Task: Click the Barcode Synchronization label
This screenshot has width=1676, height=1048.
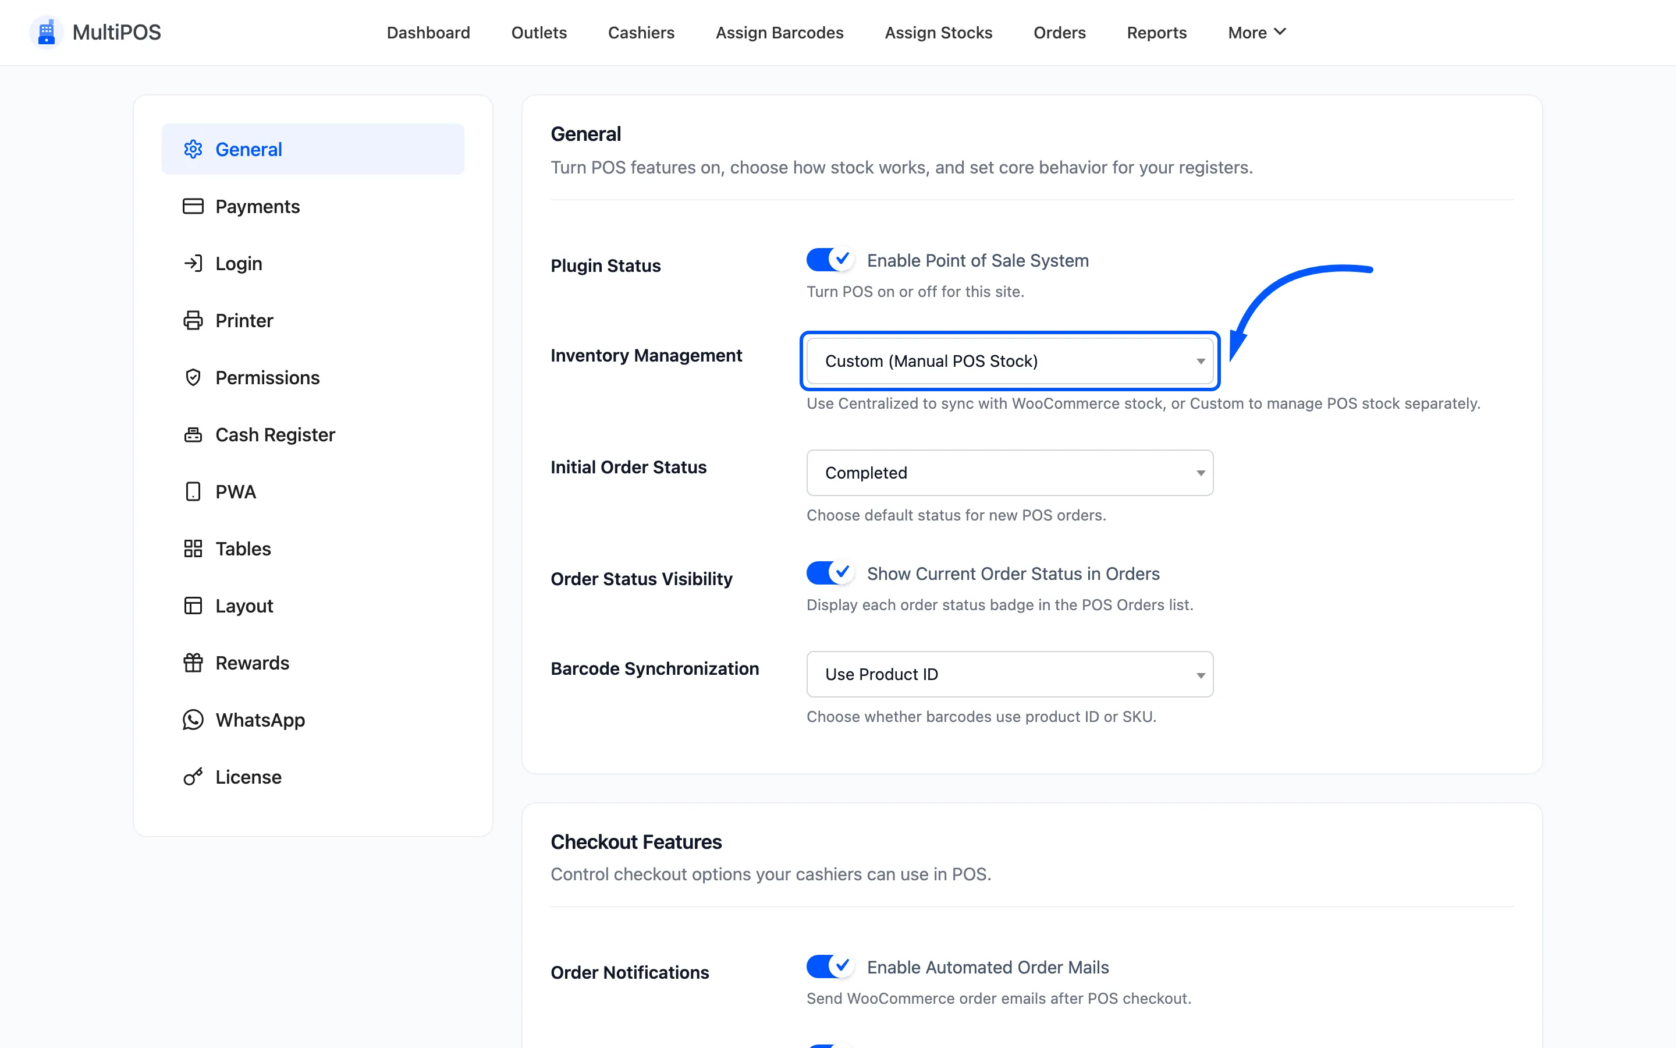Action: click(x=655, y=668)
